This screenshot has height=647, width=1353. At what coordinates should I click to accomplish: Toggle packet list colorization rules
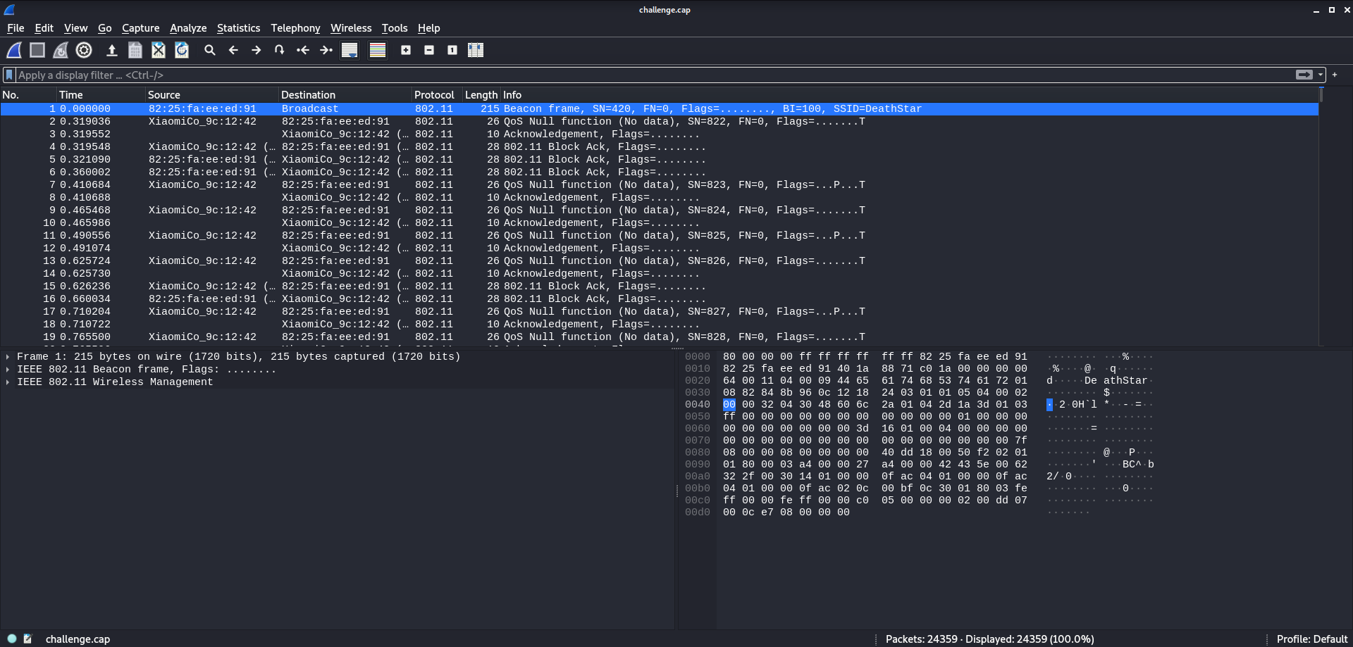click(x=378, y=50)
